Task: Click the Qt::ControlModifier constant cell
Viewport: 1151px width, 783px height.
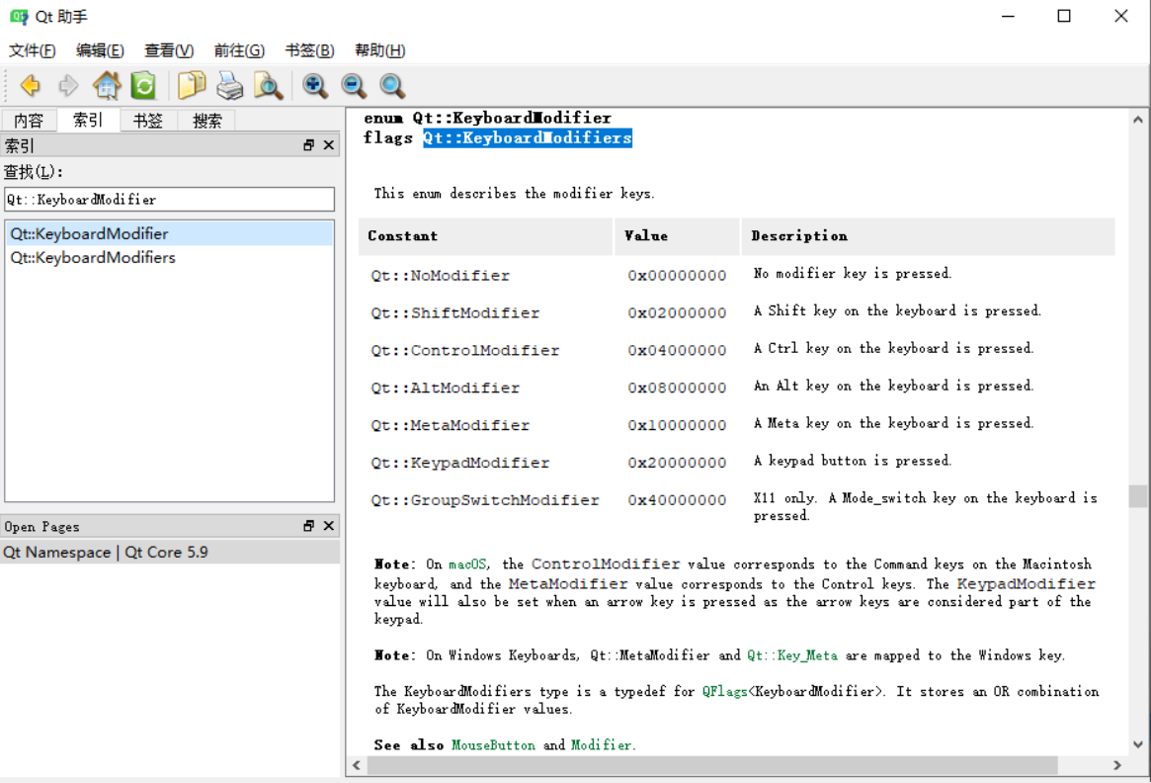Action: (x=464, y=350)
